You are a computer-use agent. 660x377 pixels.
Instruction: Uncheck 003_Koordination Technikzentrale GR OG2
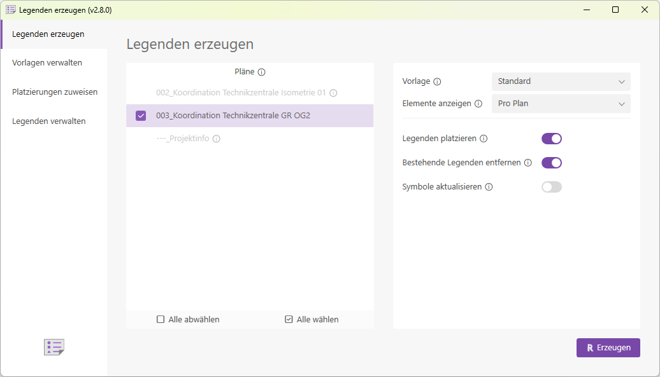click(x=141, y=115)
